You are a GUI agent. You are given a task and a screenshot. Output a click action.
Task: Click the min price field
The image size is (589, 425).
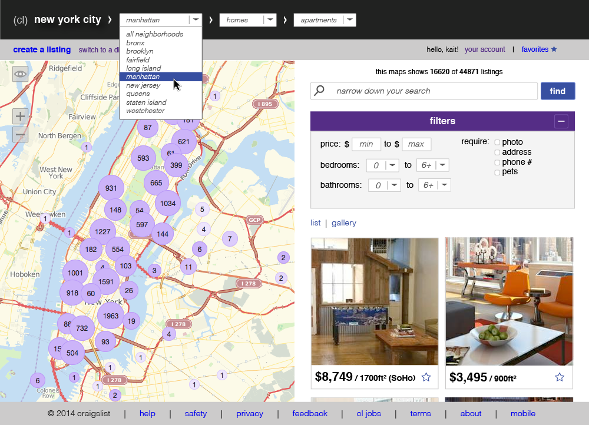366,144
